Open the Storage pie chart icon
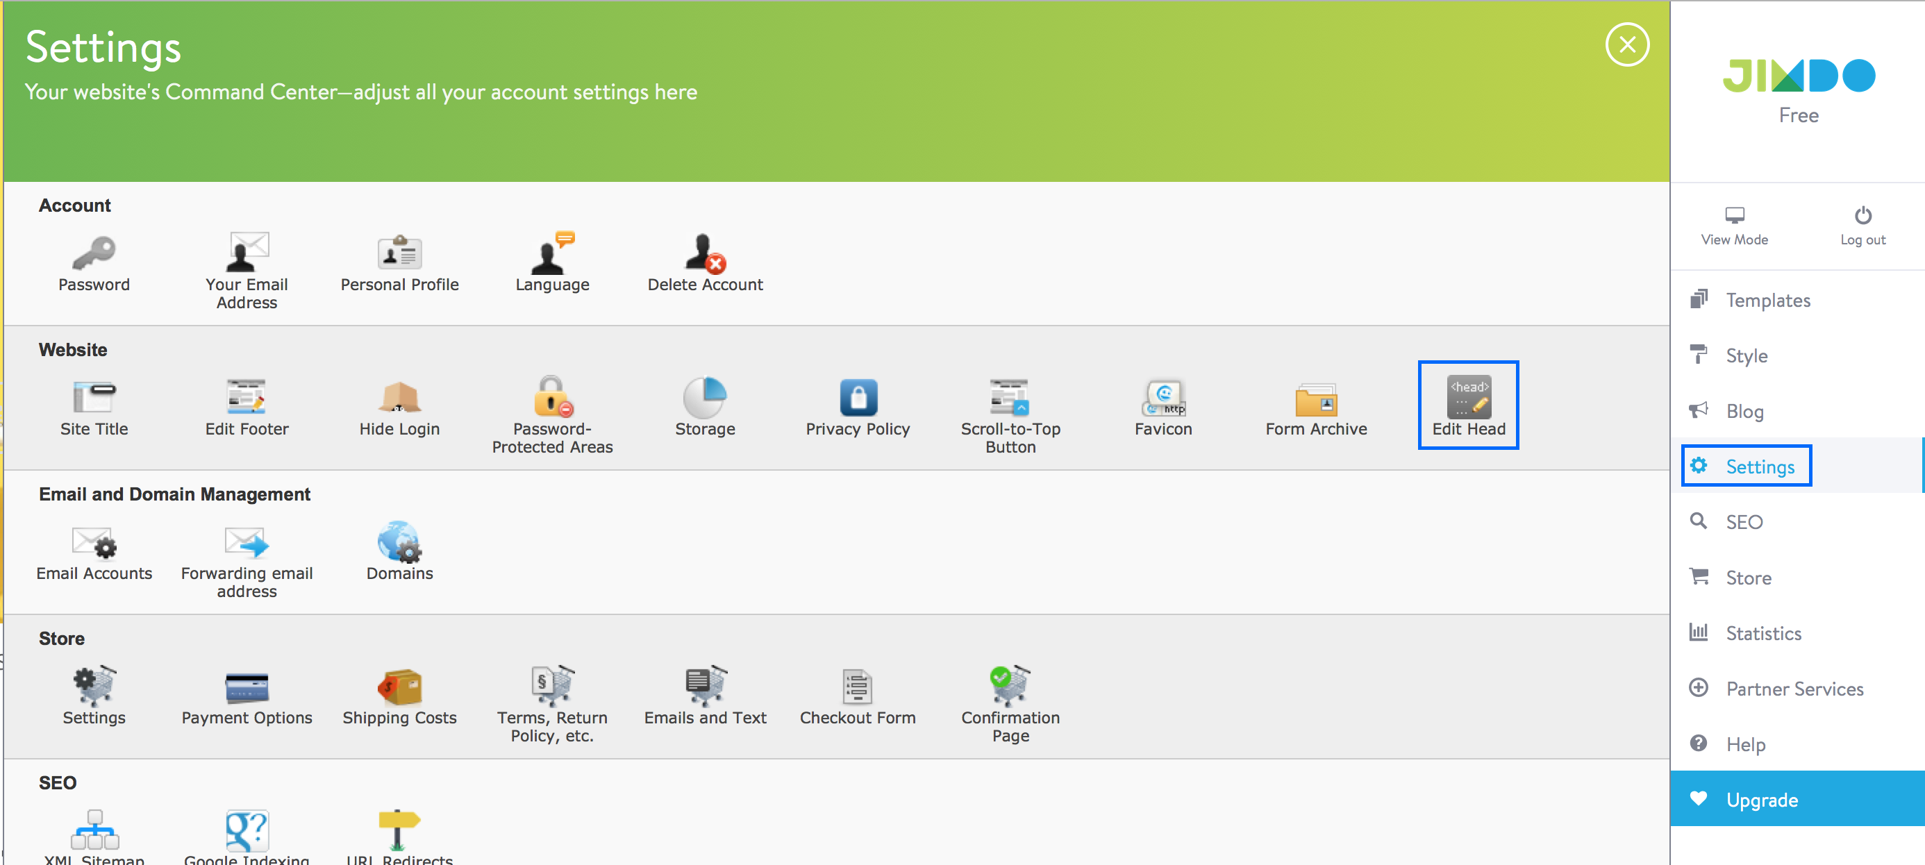1925x865 pixels. pyautogui.click(x=704, y=398)
